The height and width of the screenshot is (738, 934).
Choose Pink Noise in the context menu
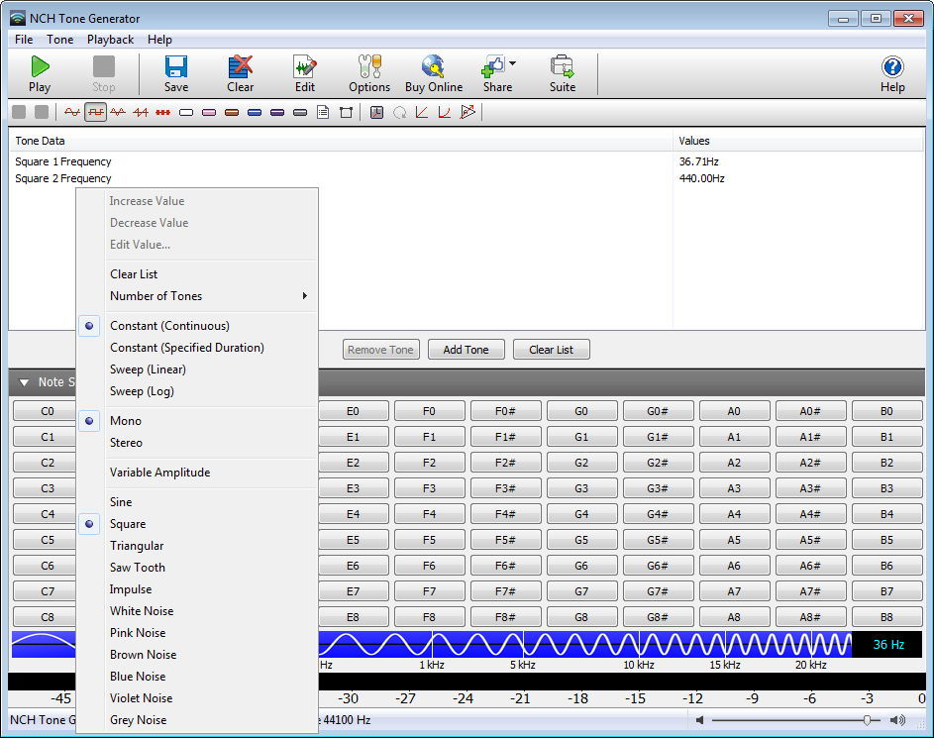[x=196, y=633]
